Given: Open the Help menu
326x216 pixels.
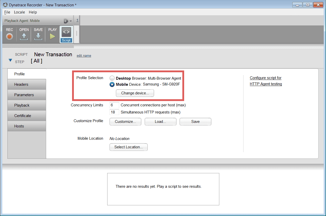Looking at the screenshot, I should pos(33,12).
